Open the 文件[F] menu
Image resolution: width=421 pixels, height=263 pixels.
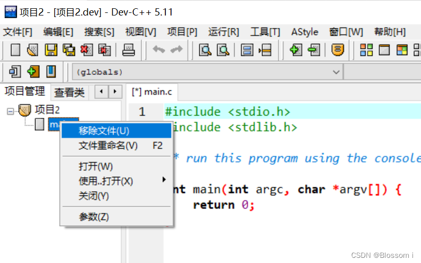pos(18,32)
